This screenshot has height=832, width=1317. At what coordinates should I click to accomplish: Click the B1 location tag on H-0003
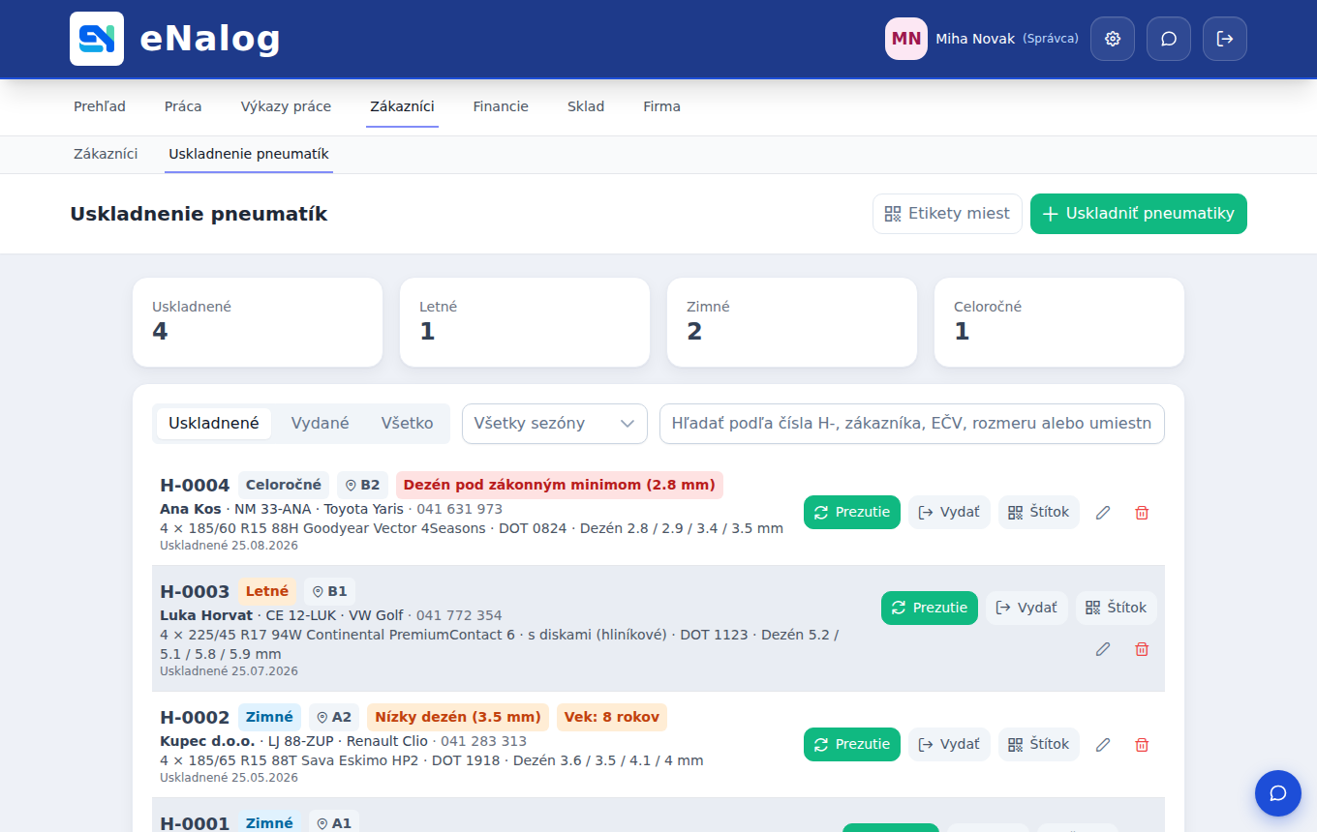point(329,591)
